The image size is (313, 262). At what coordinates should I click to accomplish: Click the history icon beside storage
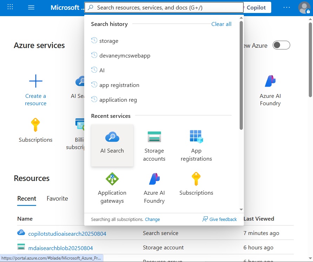(94, 40)
